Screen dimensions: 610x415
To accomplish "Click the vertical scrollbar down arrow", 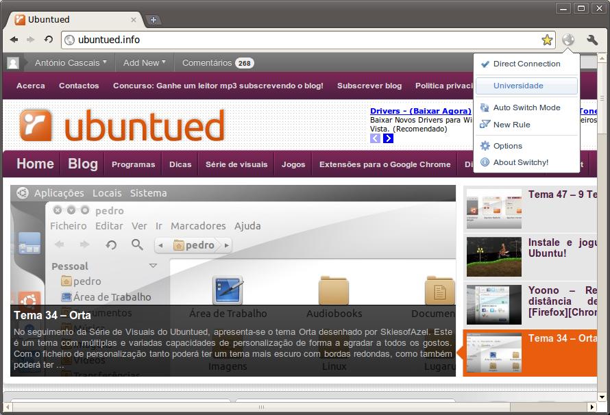I will pyautogui.click(x=602, y=397).
